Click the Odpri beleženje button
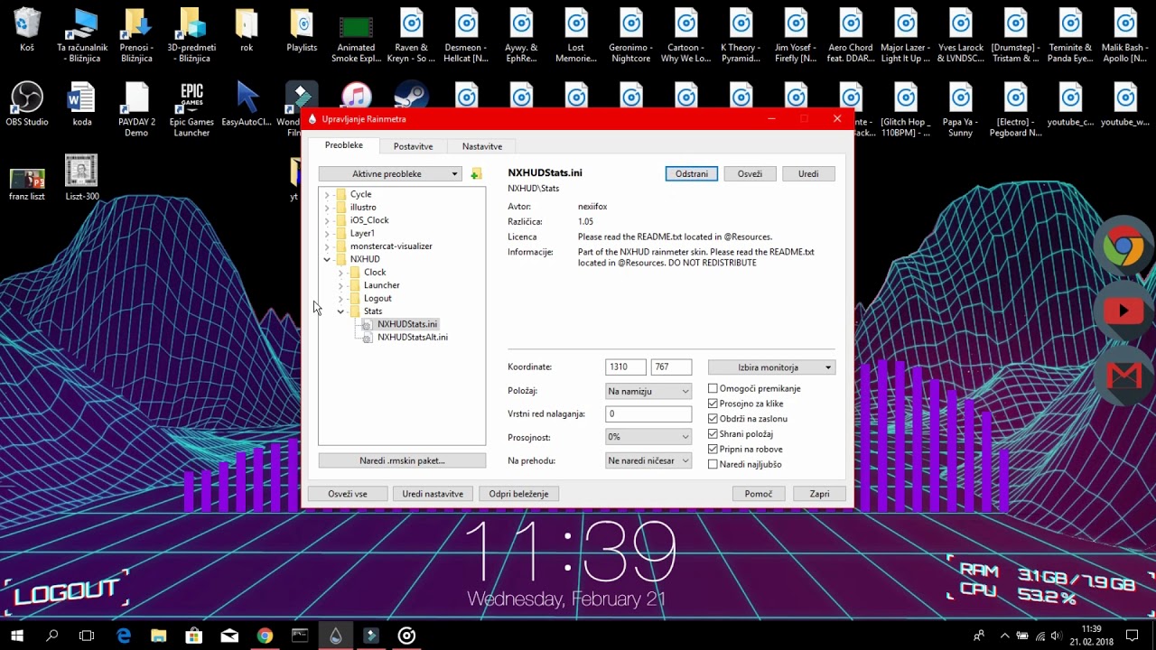 point(518,494)
